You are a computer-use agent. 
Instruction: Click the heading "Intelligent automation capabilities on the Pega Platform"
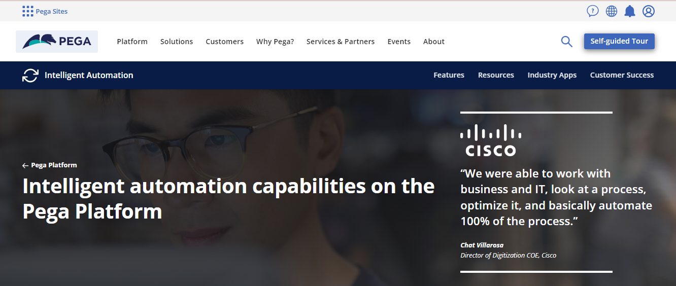(228, 199)
